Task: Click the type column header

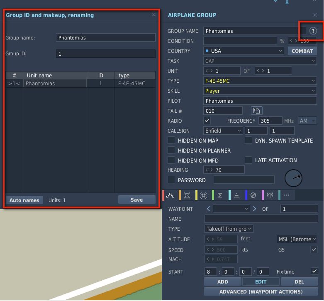Action: tap(135, 75)
